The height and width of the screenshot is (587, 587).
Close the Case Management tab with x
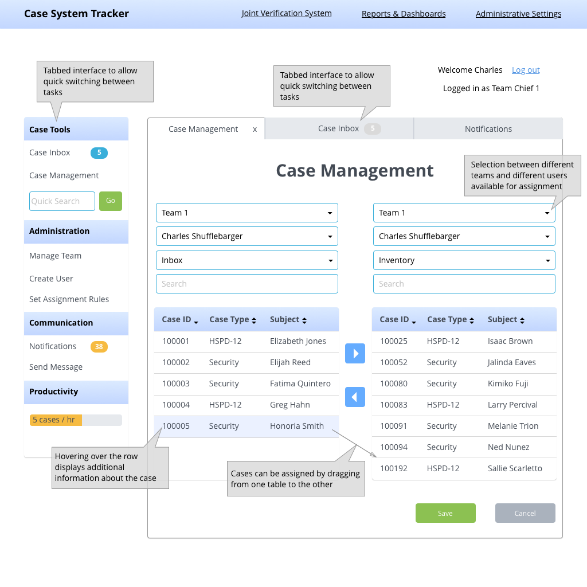(x=255, y=130)
